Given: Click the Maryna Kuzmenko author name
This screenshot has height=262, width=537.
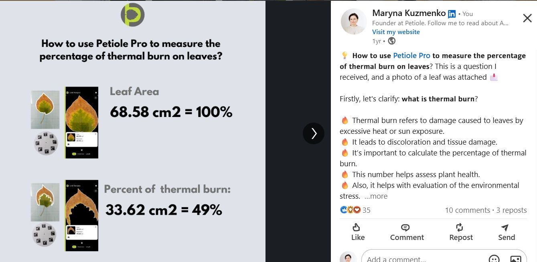Looking at the screenshot, I should [x=409, y=14].
